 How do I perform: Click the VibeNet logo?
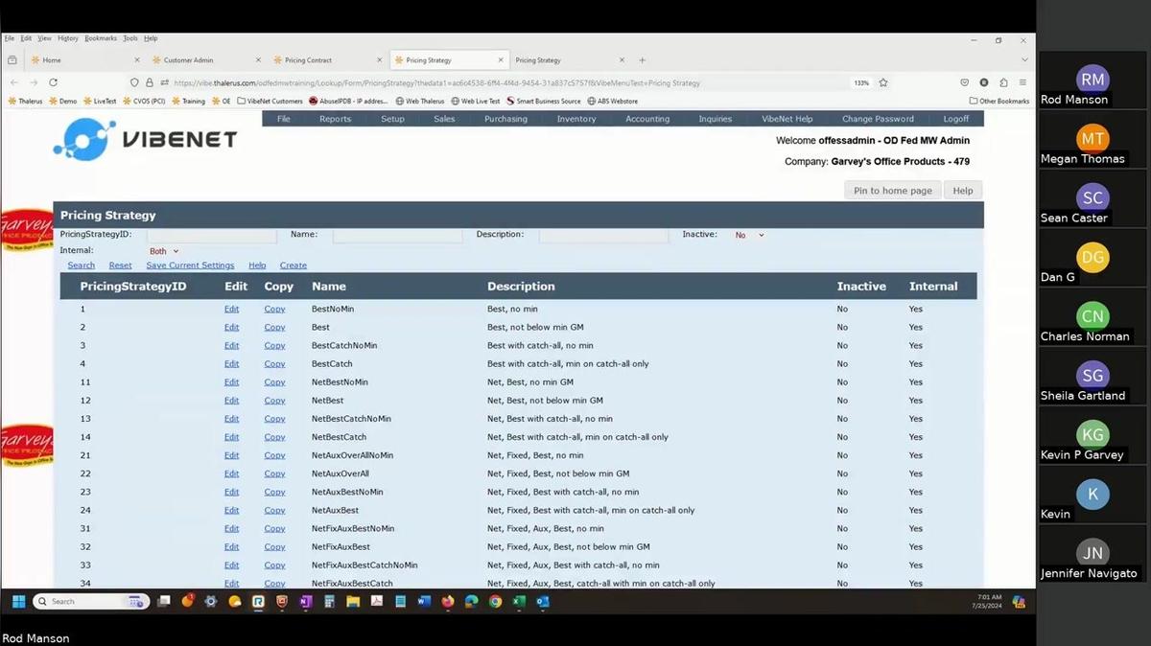pos(142,138)
